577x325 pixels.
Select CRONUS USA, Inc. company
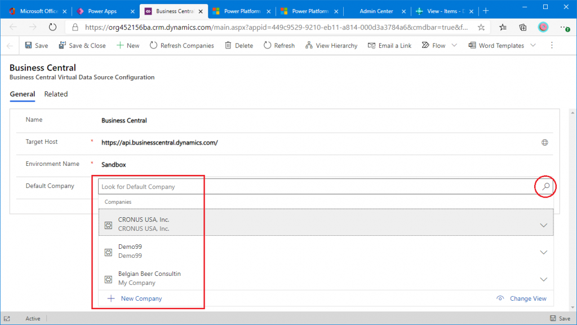[326, 222]
